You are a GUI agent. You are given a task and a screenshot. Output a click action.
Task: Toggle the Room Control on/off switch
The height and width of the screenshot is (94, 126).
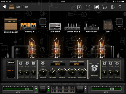pyautogui.click(x=85, y=89)
